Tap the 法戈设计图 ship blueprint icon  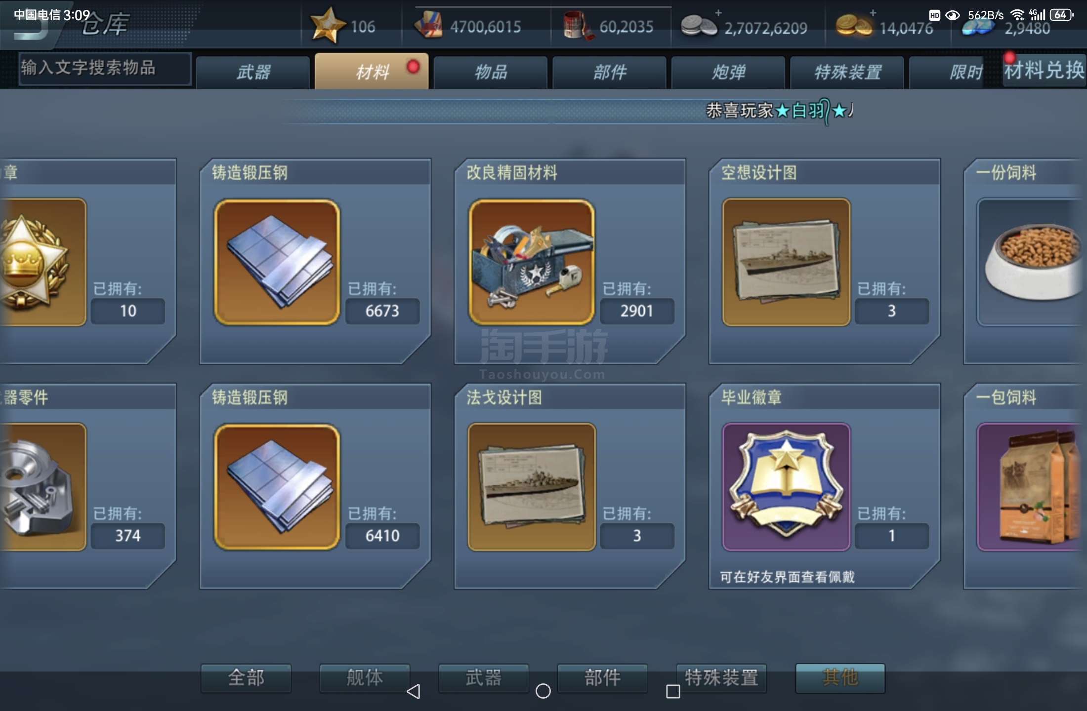532,487
